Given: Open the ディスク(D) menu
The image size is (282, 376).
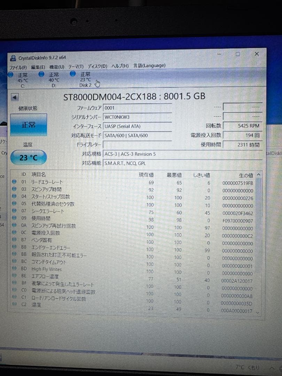Looking at the screenshot, I should [97, 66].
